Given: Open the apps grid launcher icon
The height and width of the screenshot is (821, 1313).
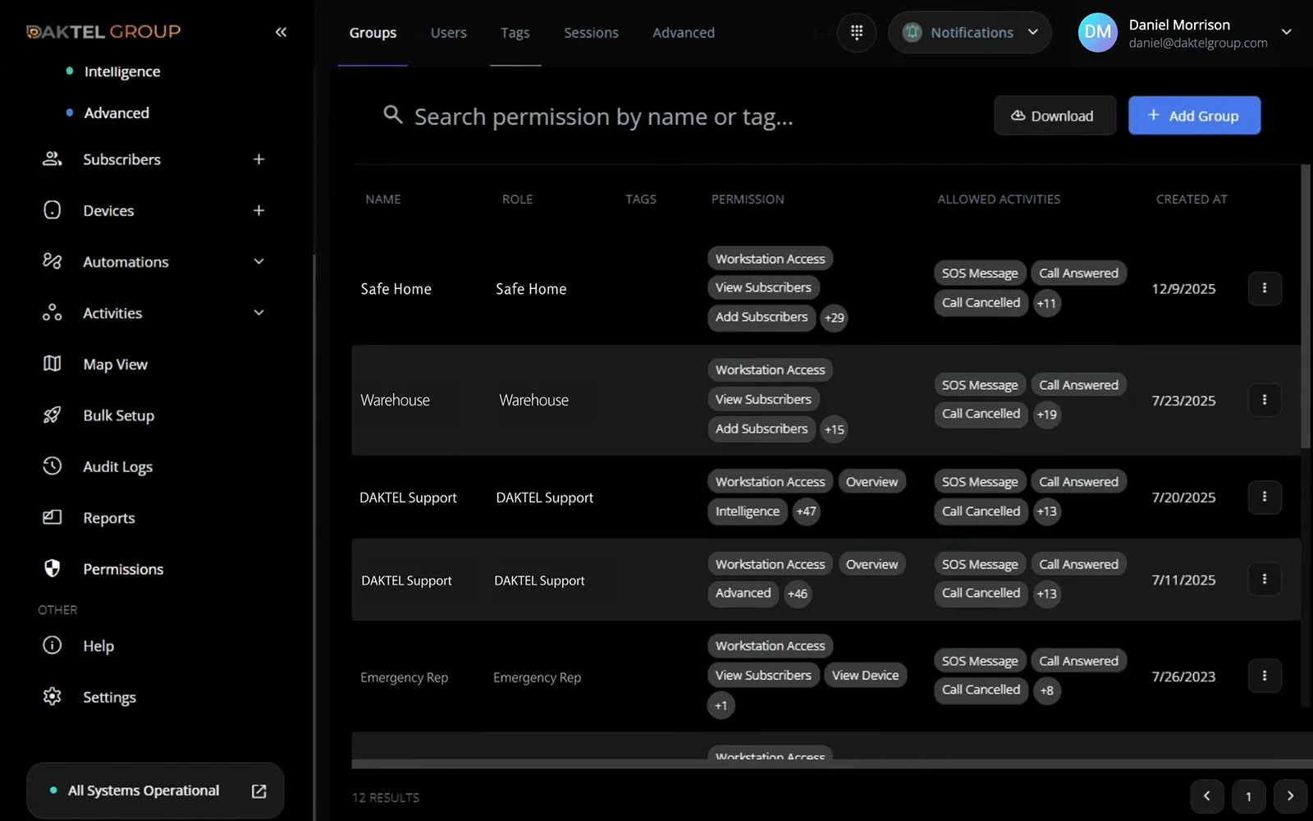Looking at the screenshot, I should pyautogui.click(x=857, y=32).
